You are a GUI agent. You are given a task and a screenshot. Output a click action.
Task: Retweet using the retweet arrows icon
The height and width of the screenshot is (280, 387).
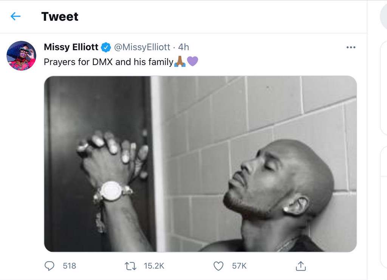pyautogui.click(x=130, y=266)
